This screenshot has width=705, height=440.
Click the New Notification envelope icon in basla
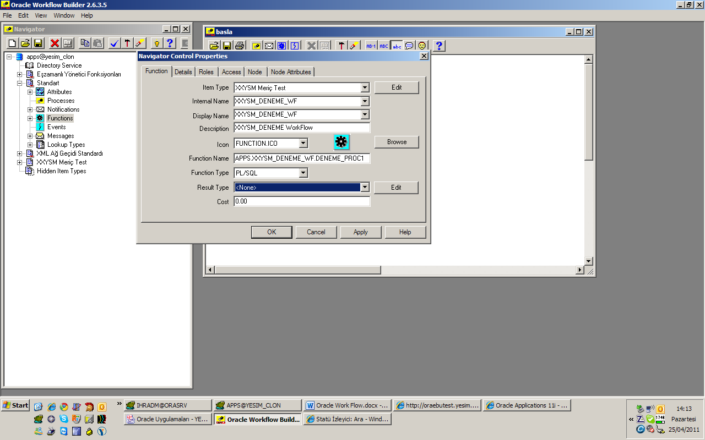(x=269, y=46)
